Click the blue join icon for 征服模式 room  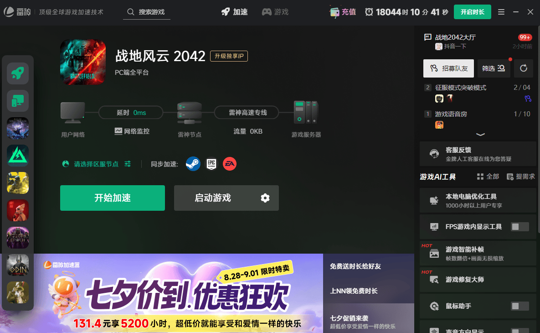tap(528, 99)
